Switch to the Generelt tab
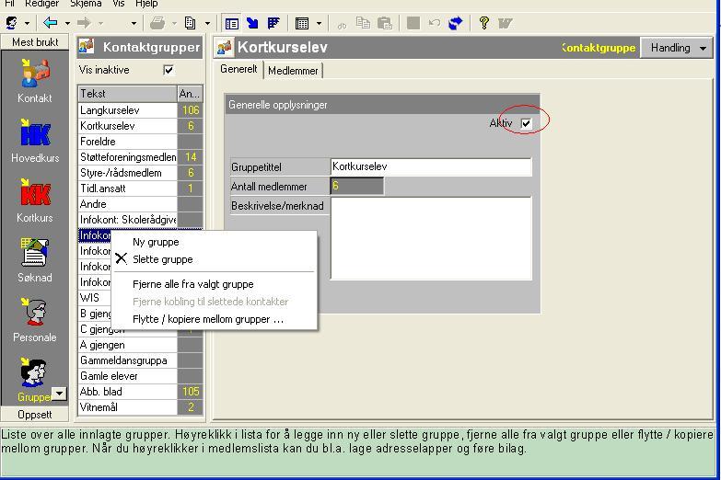 tap(238, 69)
